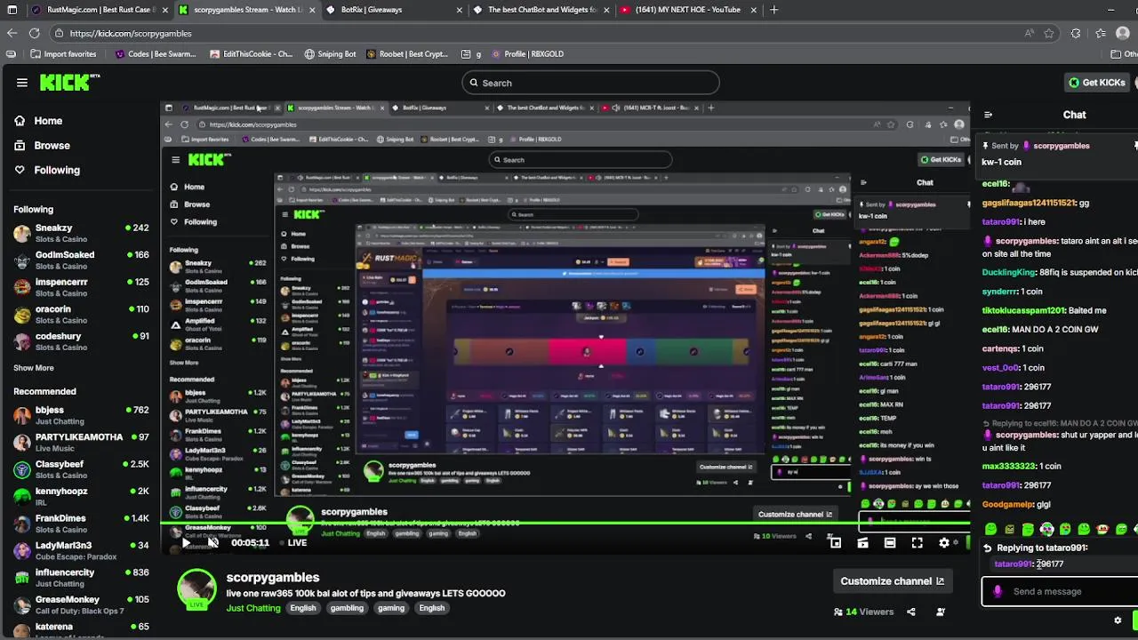Switch to YouTube MY NEXT HOE tab
Image resolution: width=1138 pixels, height=640 pixels.
687,10
